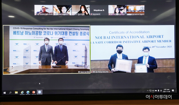Screen dimensions: 179x105
Task: Click the microphone tray icon
Action: pyautogui.click(x=158, y=91)
